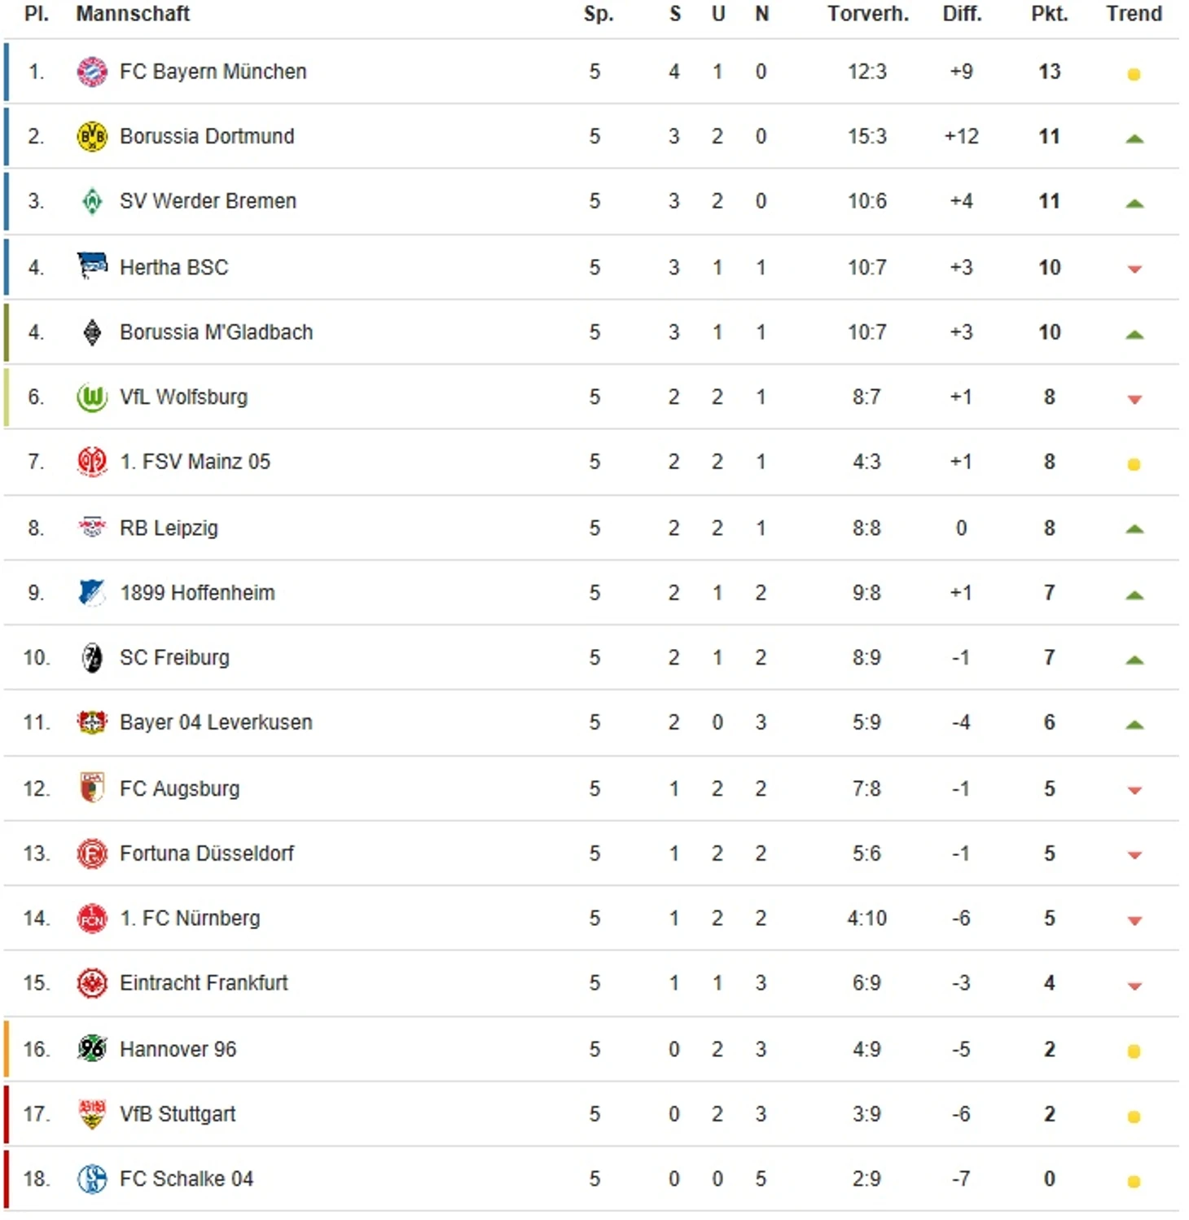Sort table by the Torverh. column header
The height and width of the screenshot is (1220, 1189).
click(867, 14)
